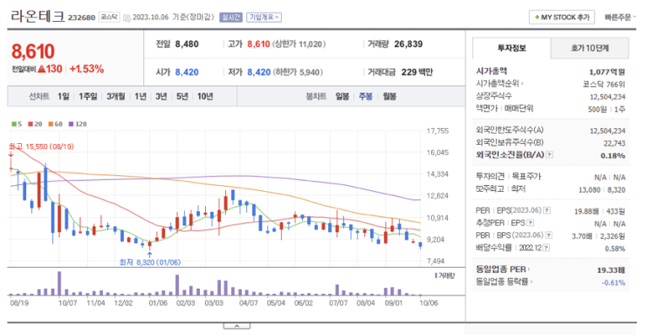Screen dimensions: 652x335
Task: Add stock via MY STOCK 추가 button
Action: (x=562, y=18)
